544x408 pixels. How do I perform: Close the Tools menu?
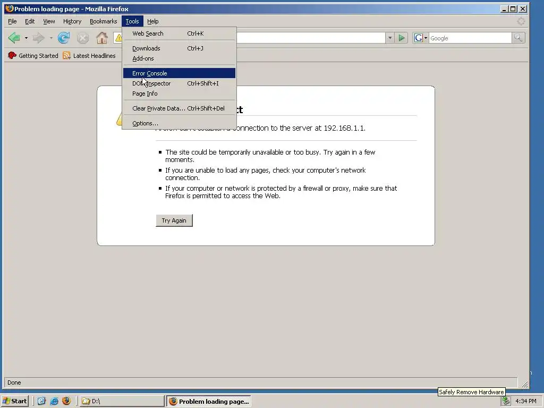coord(132,21)
